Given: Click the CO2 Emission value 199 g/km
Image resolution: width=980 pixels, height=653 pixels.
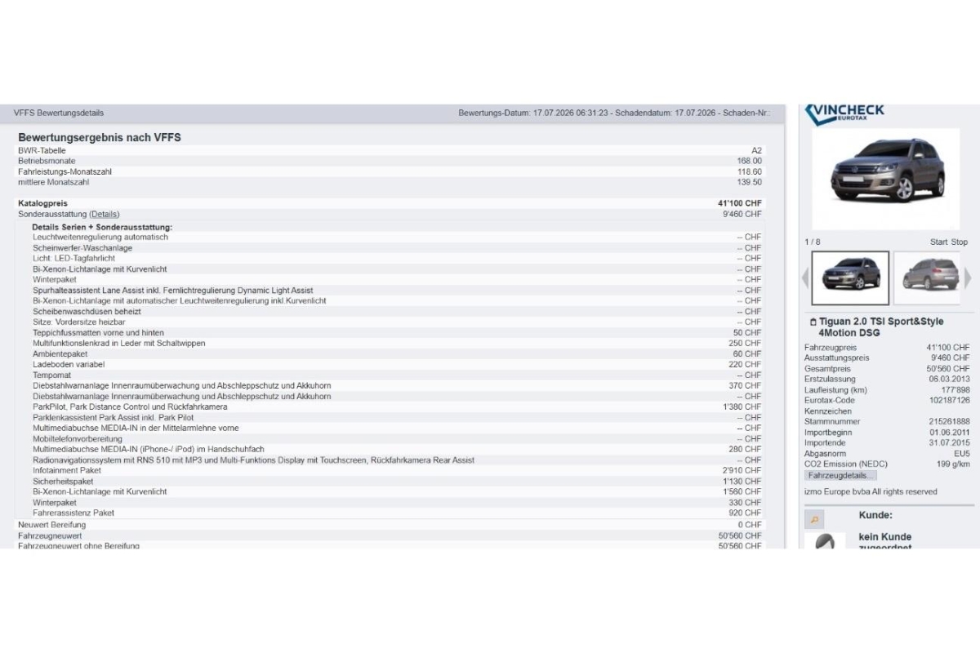Looking at the screenshot, I should [x=953, y=464].
